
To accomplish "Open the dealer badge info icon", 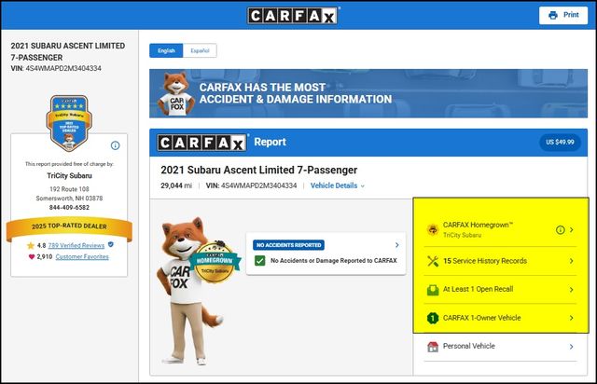I will pyautogui.click(x=115, y=145).
